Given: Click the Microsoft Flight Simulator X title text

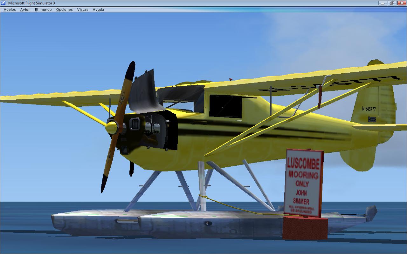Looking at the screenshot, I should coord(32,3).
